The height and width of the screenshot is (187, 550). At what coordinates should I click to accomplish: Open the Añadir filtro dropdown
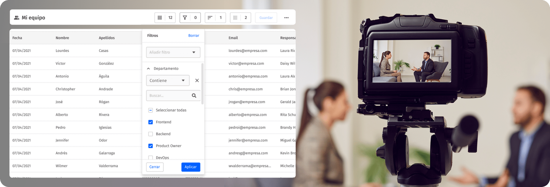coord(173,53)
